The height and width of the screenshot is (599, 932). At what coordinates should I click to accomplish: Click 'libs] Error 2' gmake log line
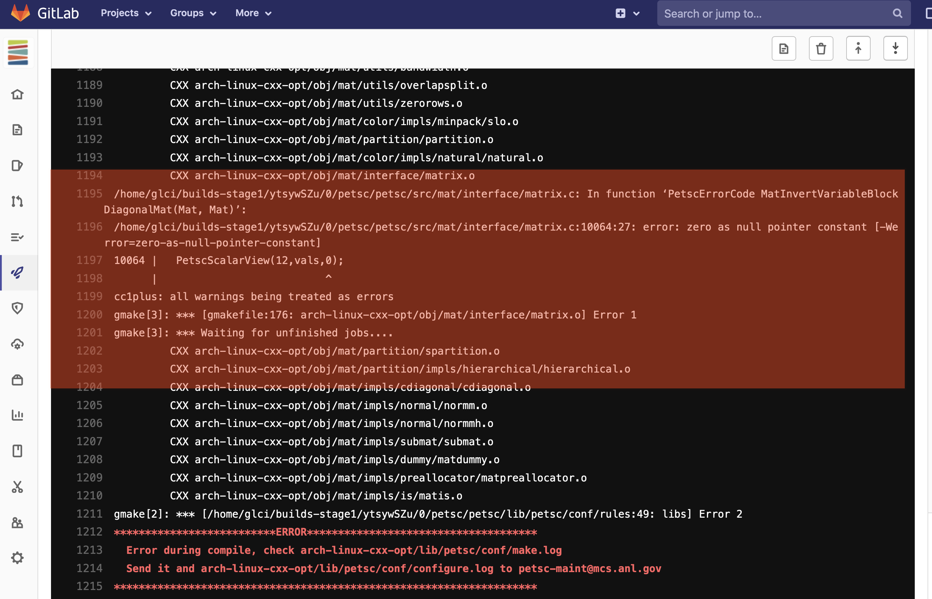[428, 514]
